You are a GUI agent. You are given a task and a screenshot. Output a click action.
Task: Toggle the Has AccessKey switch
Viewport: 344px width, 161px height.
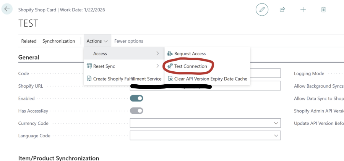coord(136,111)
